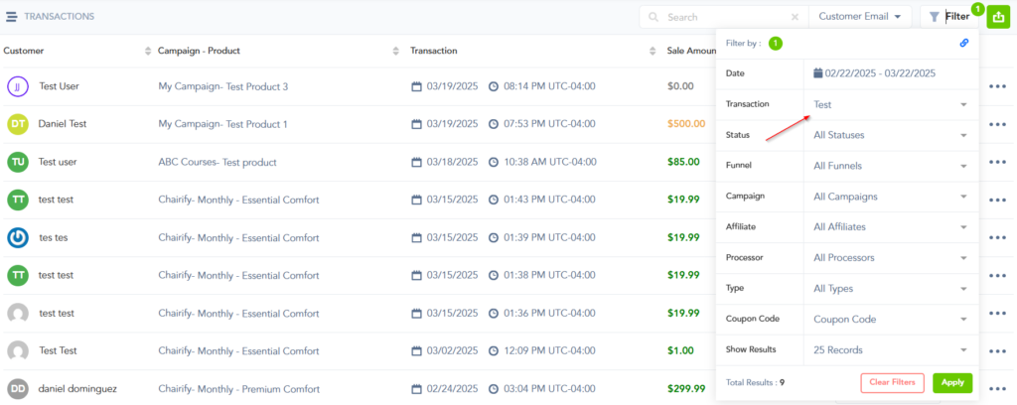Click the green export icon button

tap(997, 17)
